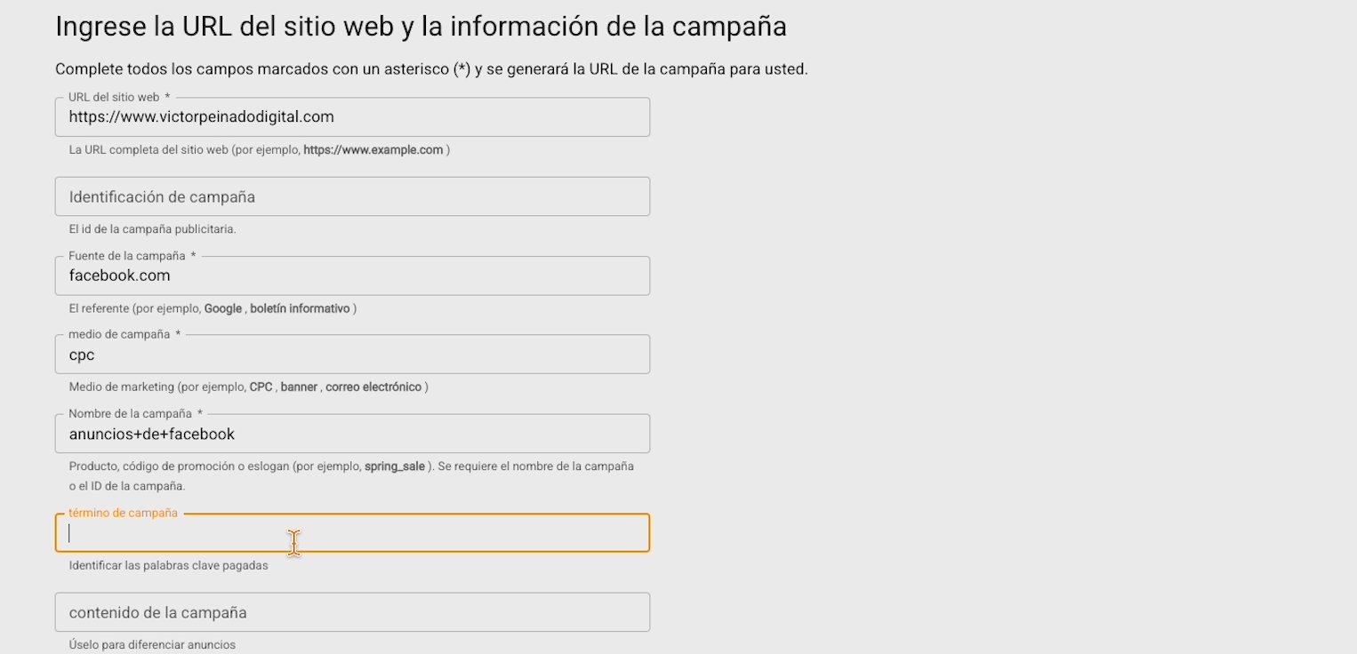Click the https://www.example.com example text
This screenshot has width=1357, height=654.
(x=373, y=150)
